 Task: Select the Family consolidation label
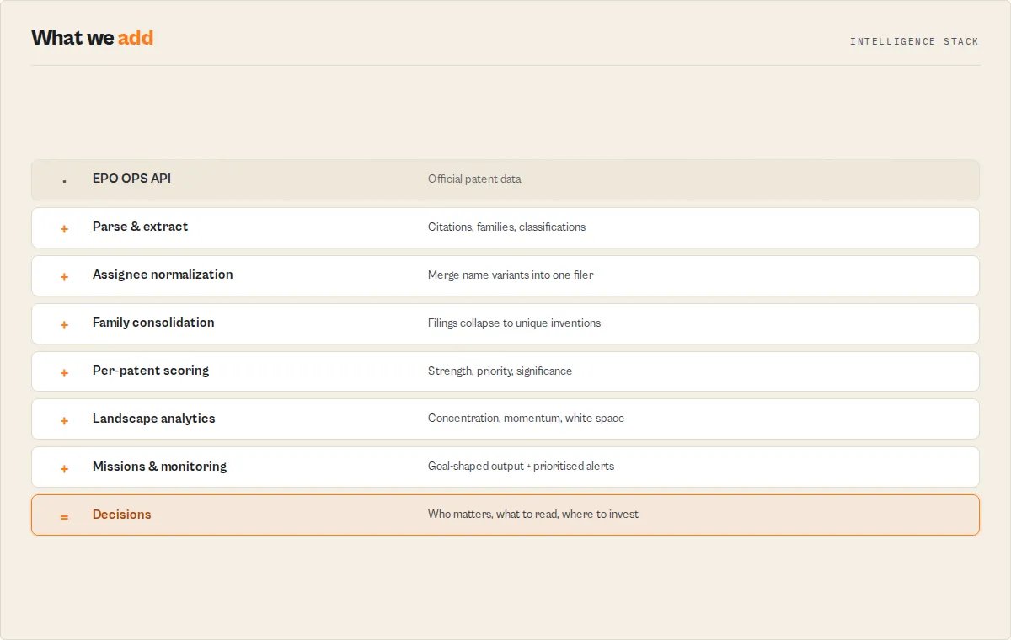tap(153, 323)
